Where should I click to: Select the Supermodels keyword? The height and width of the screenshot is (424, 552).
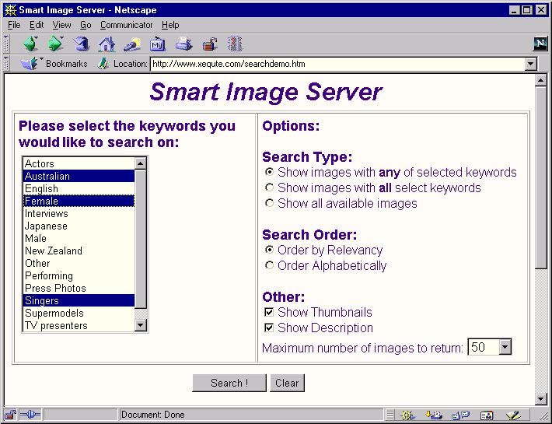click(x=79, y=313)
